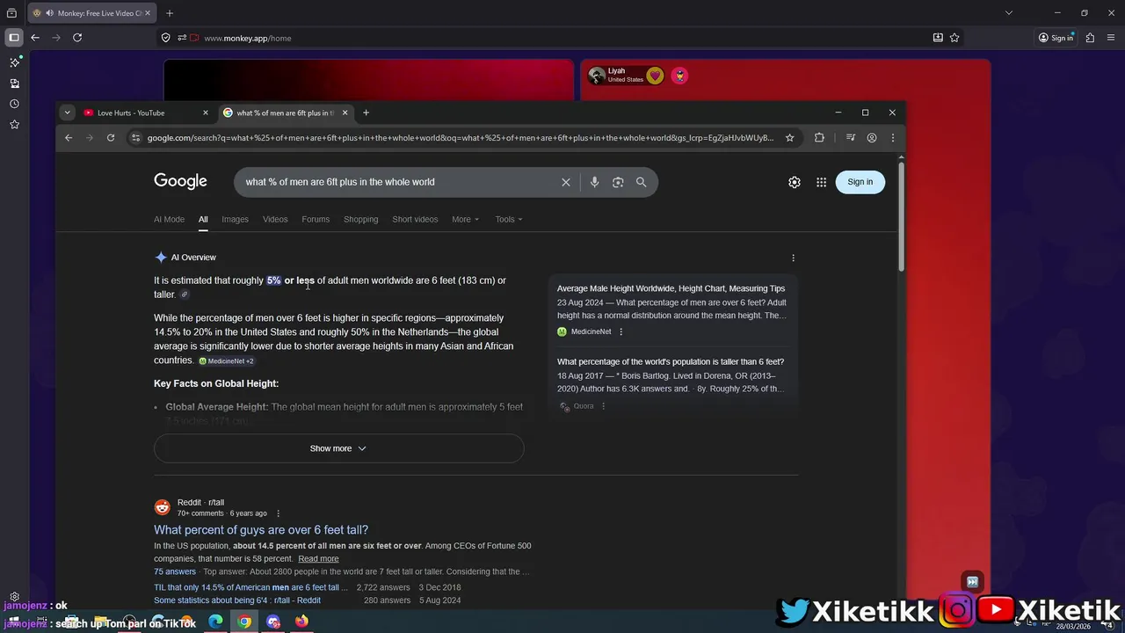This screenshot has height=633, width=1125.
Task: Click the link chip after 'or taller.'
Action: (185, 295)
